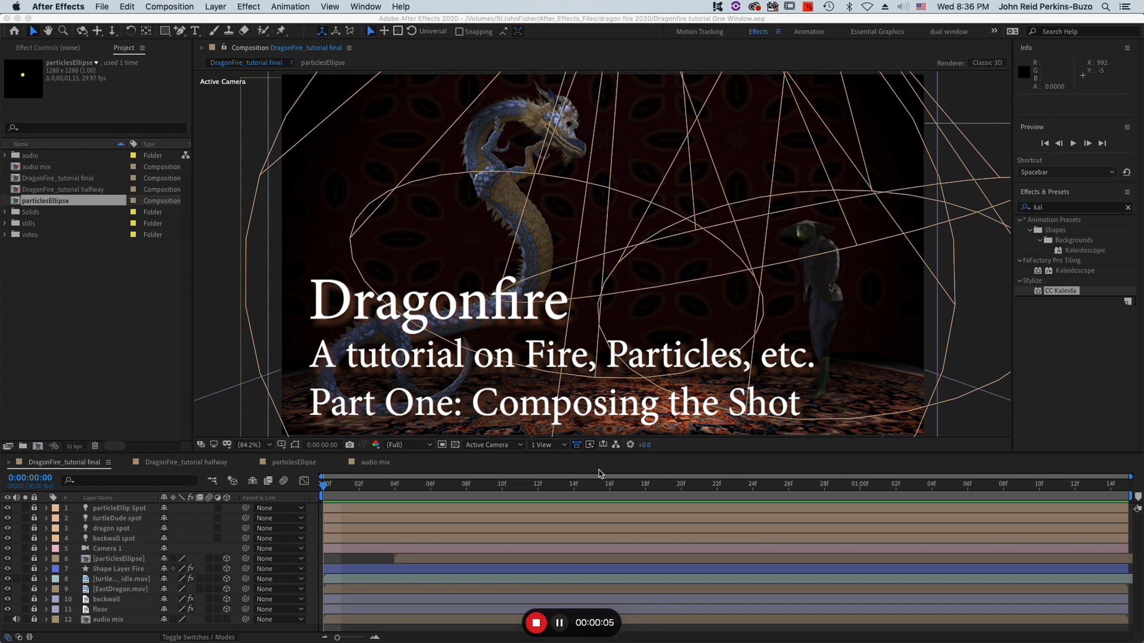Click Toggle Switches / Modes button
The height and width of the screenshot is (643, 1144).
tap(198, 637)
